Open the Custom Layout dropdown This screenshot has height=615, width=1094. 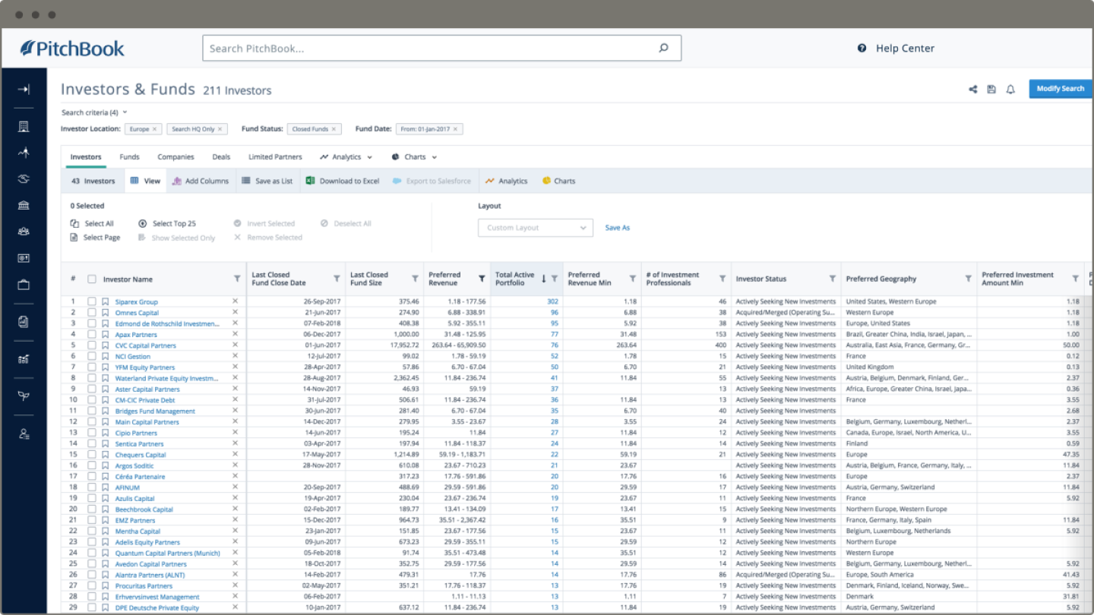click(536, 228)
